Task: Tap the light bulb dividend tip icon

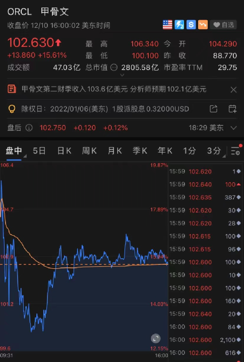Action: (12, 109)
